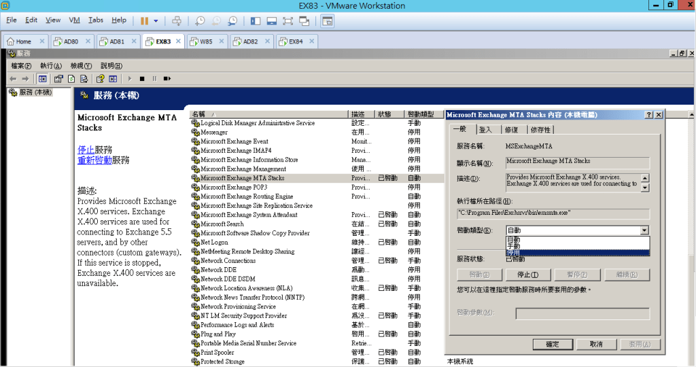The image size is (696, 367).
Task: Open the 啟動類型 startup type dropdown arrow
Action: [644, 231]
